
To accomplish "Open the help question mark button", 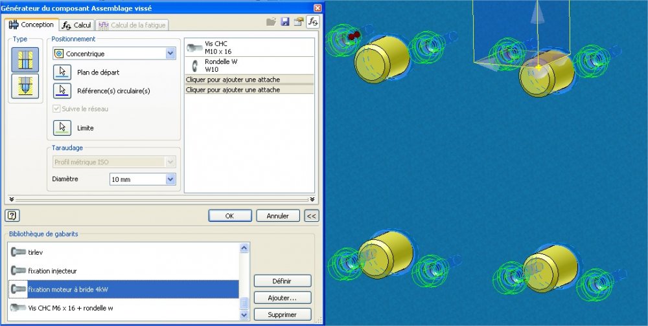I will (12, 215).
